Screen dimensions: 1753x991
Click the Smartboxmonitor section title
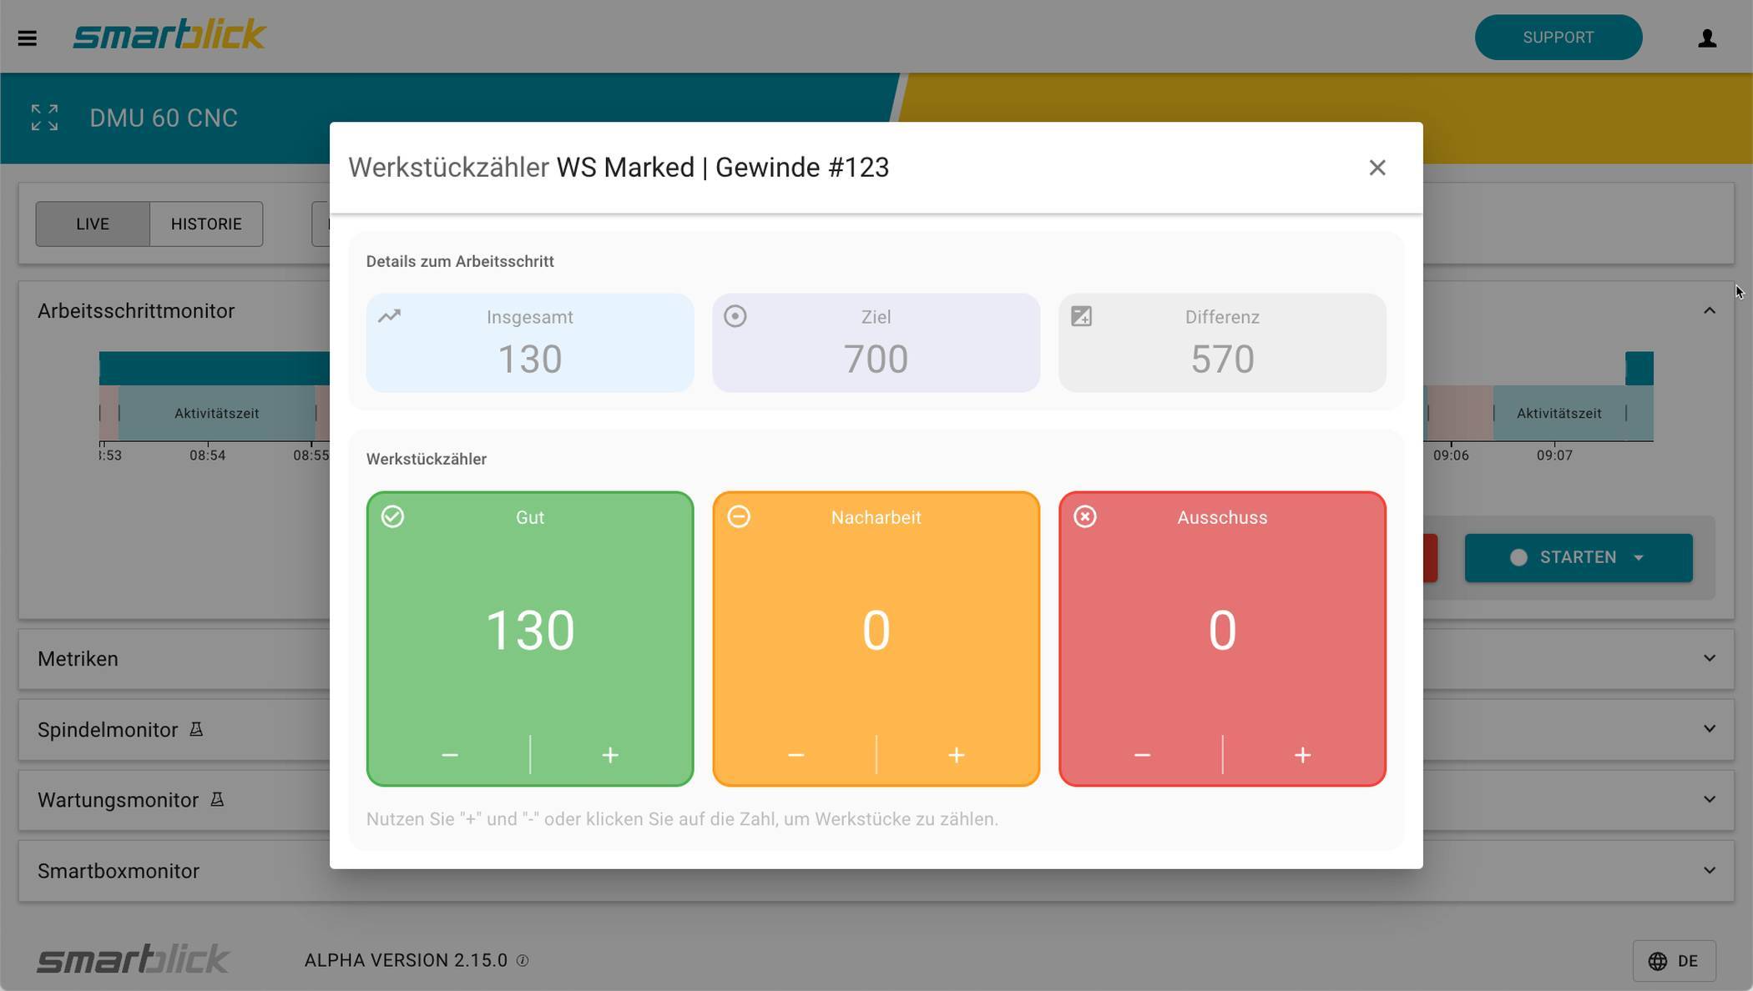pyautogui.click(x=119, y=871)
